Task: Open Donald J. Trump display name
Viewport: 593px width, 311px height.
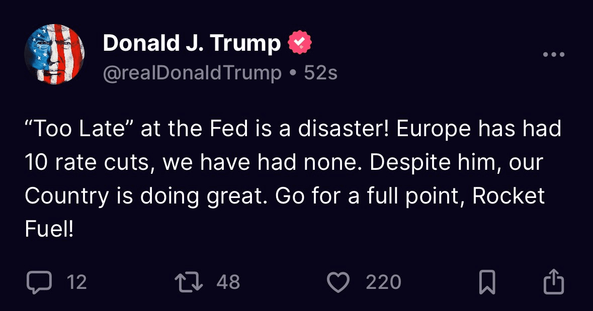Action: pyautogui.click(x=192, y=43)
